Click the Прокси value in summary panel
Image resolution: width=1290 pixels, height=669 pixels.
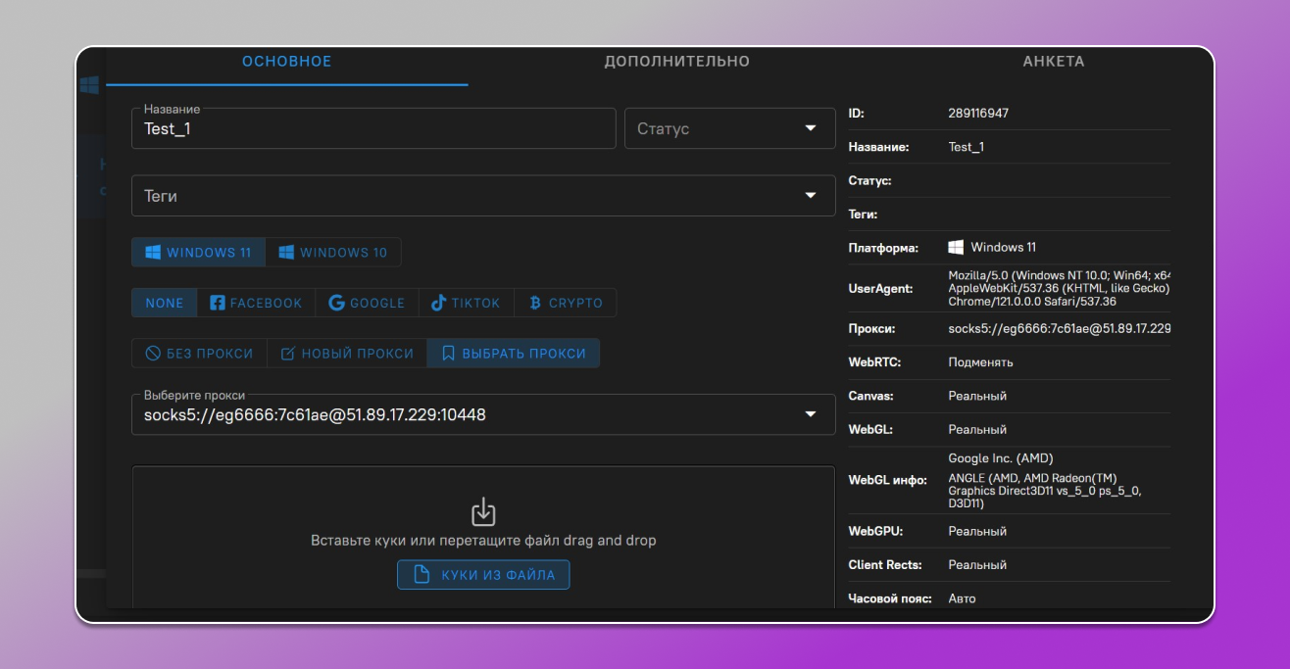pos(1060,329)
